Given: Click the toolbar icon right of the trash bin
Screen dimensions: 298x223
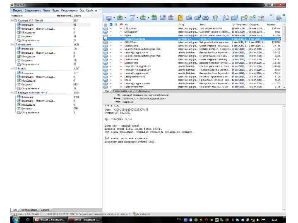Looking at the screenshot, I should click(226, 18).
